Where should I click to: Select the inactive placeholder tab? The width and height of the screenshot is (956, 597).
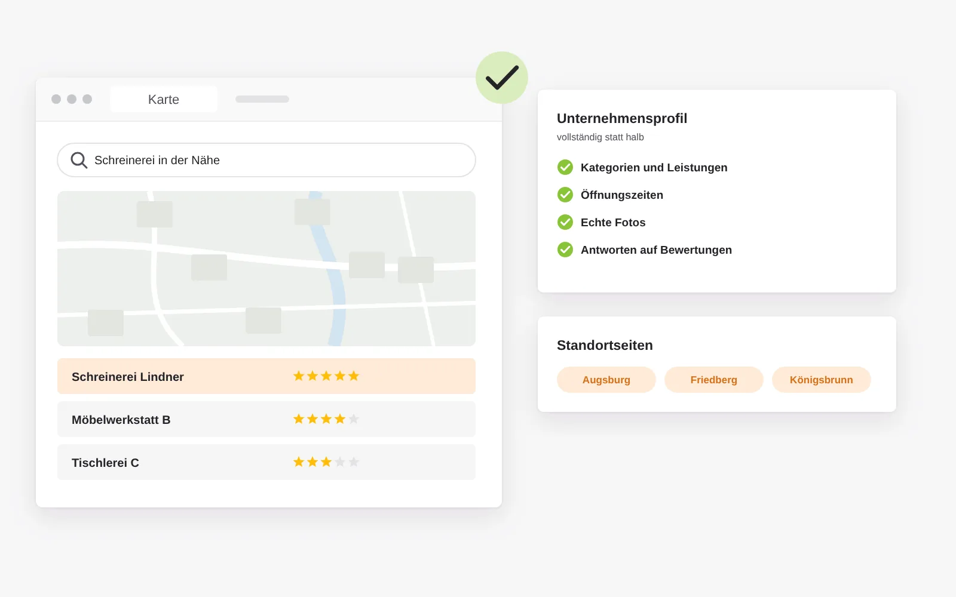[x=262, y=99]
